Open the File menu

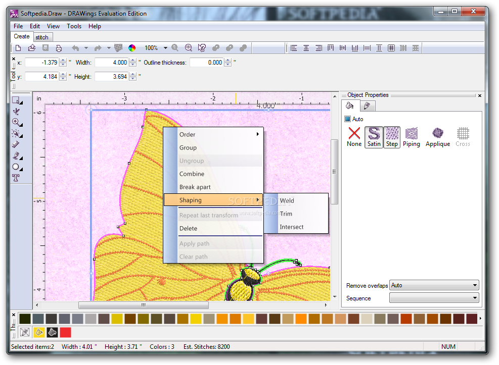pyautogui.click(x=18, y=26)
